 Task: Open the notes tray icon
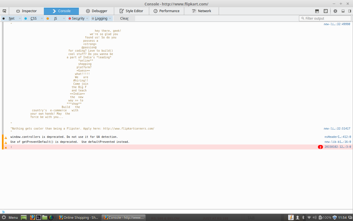291,217
